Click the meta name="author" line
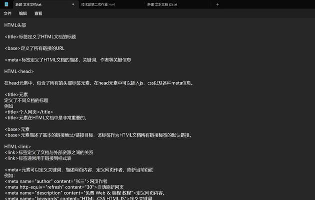The width and height of the screenshot is (315, 200). (x=56, y=181)
